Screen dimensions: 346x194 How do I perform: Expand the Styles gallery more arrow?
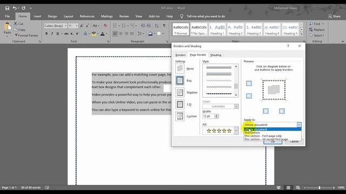pyautogui.click(x=302, y=34)
